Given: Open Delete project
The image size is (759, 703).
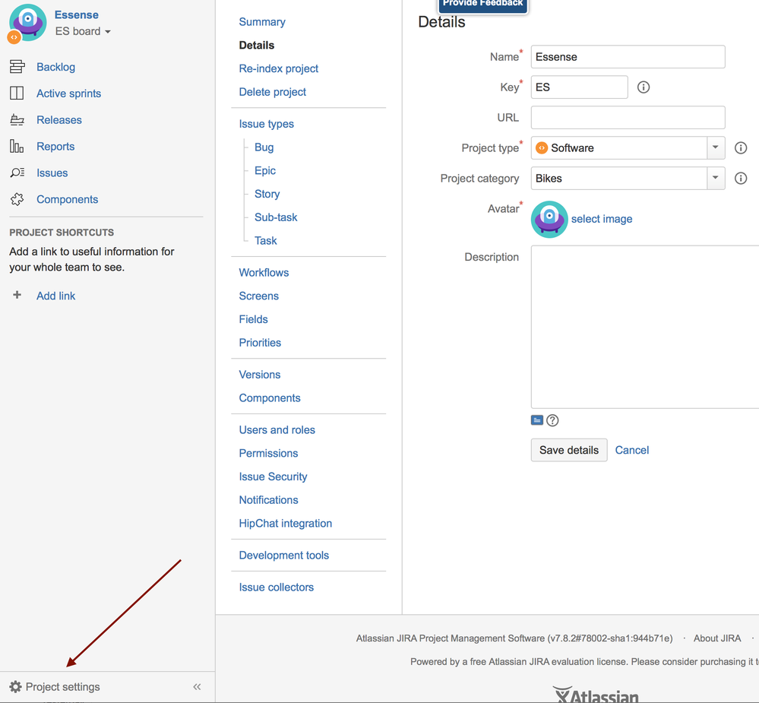Looking at the screenshot, I should [x=273, y=91].
